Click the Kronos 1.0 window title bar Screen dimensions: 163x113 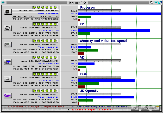point(81,2)
